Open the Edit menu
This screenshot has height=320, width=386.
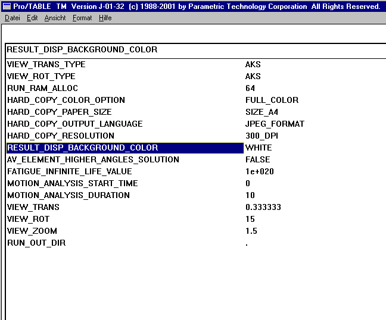tap(32, 18)
